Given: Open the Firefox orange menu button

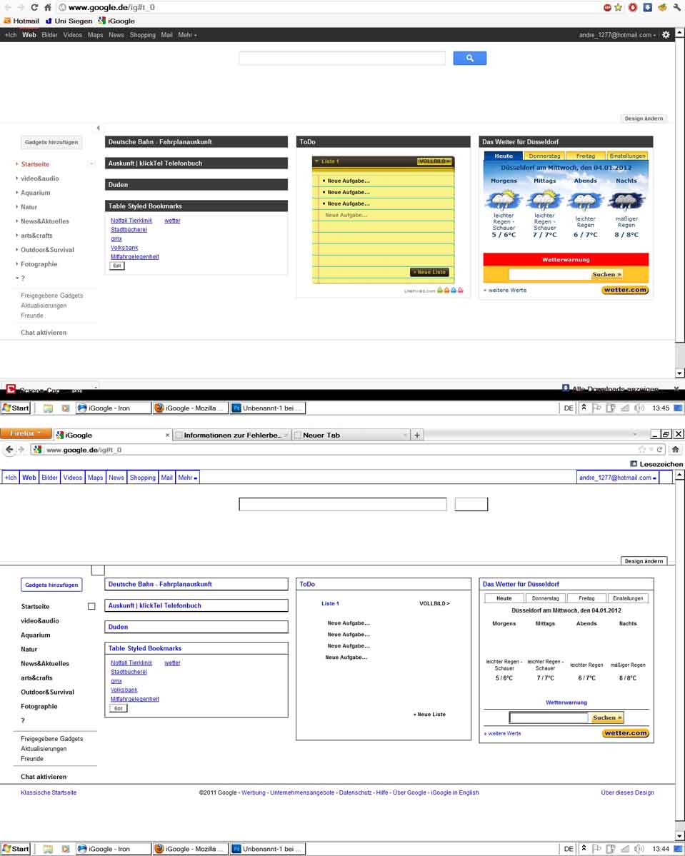Looking at the screenshot, I should (x=26, y=433).
